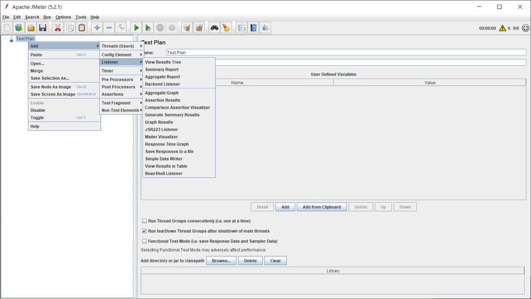The height and width of the screenshot is (299, 531).
Task: Click the gray Shutdown icon
Action: coord(172,28)
